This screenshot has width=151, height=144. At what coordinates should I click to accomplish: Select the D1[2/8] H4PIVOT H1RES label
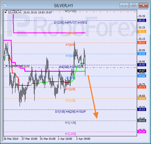click(71, 22)
